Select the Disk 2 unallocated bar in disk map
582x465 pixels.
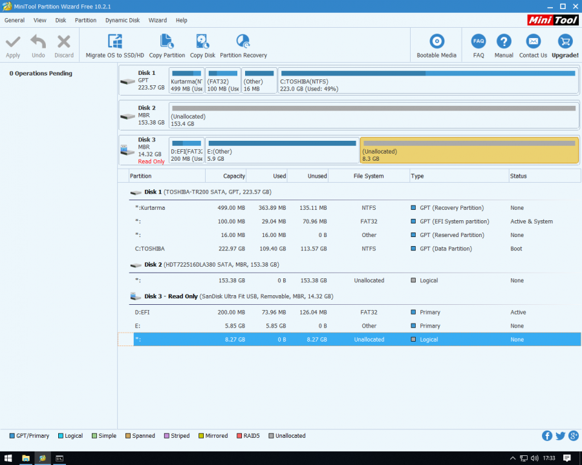(x=373, y=114)
